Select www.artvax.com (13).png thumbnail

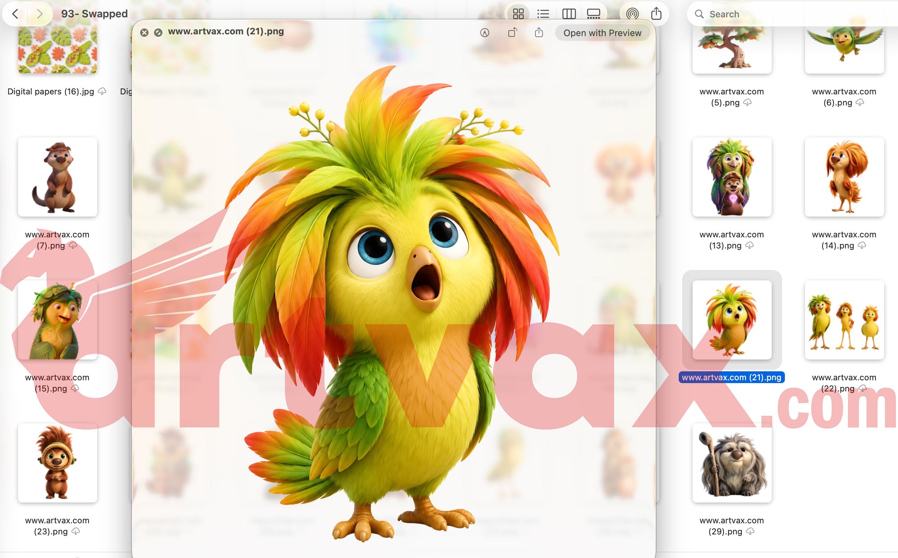pyautogui.click(x=731, y=177)
